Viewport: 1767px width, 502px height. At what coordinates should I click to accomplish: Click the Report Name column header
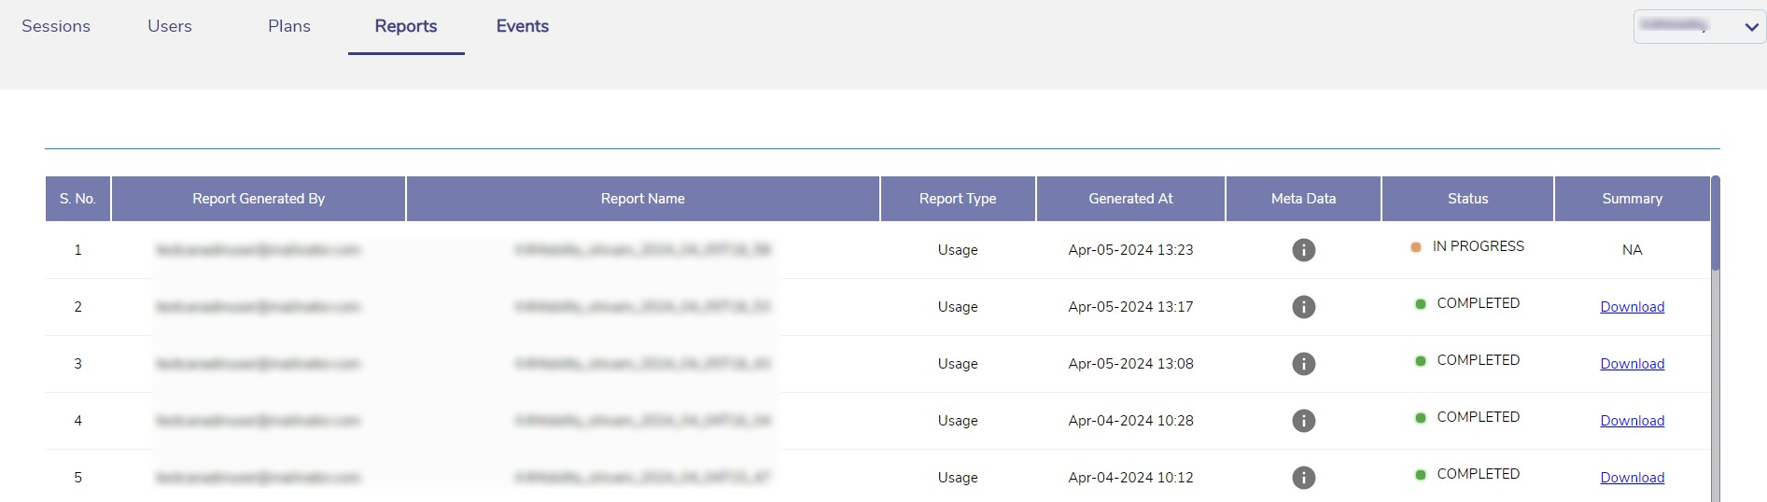[642, 199]
